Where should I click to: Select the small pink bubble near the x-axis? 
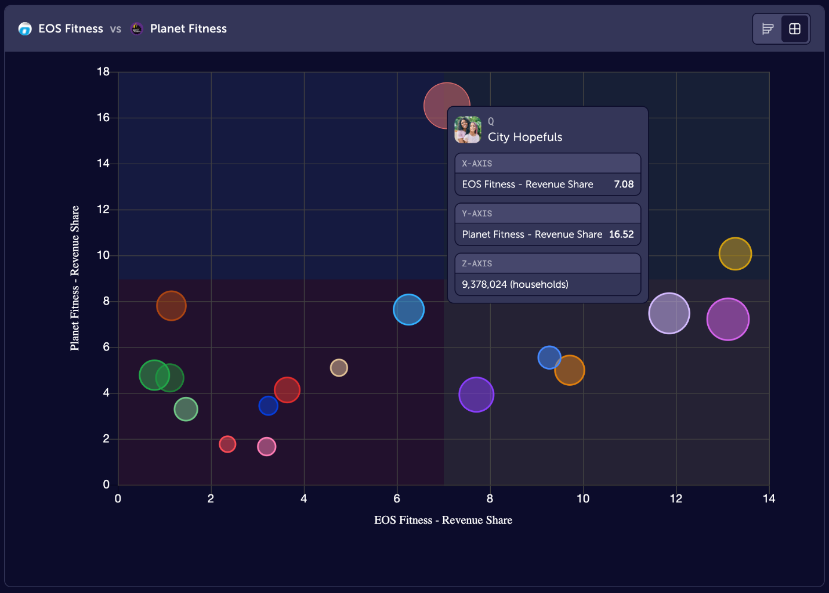[266, 447]
